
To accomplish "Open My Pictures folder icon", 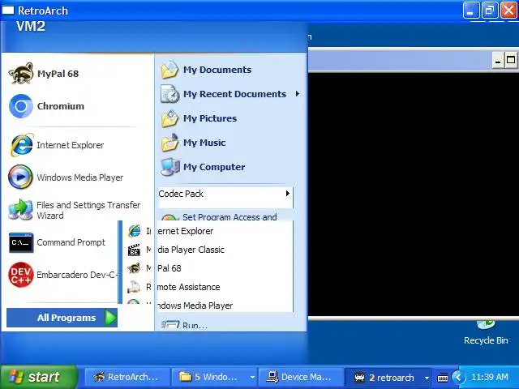I will (x=169, y=118).
